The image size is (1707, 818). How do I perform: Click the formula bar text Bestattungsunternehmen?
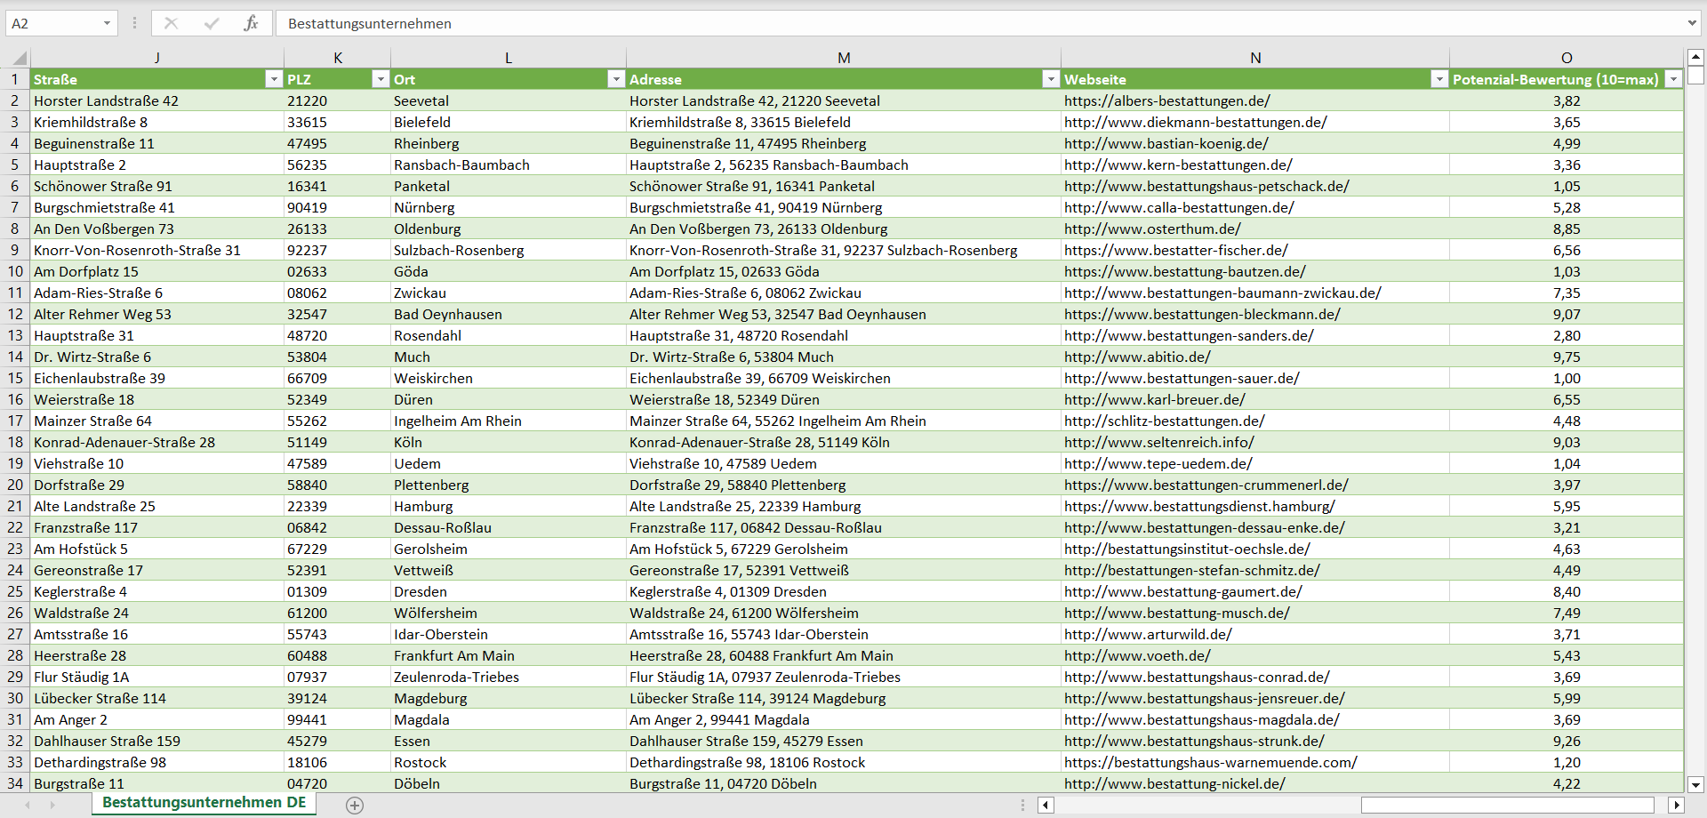click(370, 24)
